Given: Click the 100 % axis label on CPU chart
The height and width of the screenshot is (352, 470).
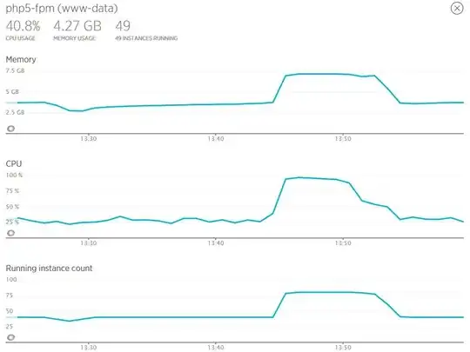Looking at the screenshot, I should [14, 175].
